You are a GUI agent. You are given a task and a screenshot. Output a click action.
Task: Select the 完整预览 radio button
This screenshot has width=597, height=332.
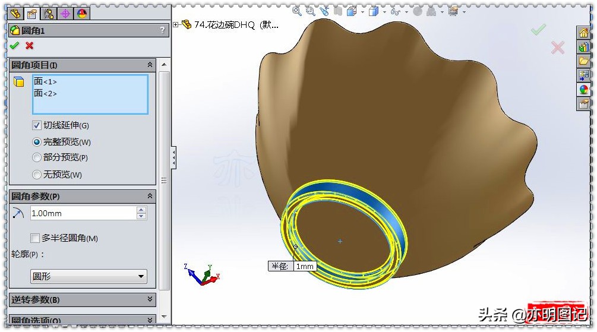pos(37,142)
